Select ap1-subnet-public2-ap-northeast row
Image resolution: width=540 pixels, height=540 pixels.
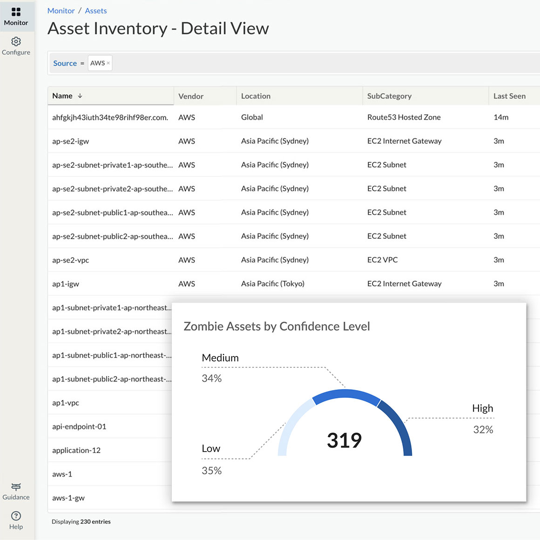pyautogui.click(x=109, y=379)
